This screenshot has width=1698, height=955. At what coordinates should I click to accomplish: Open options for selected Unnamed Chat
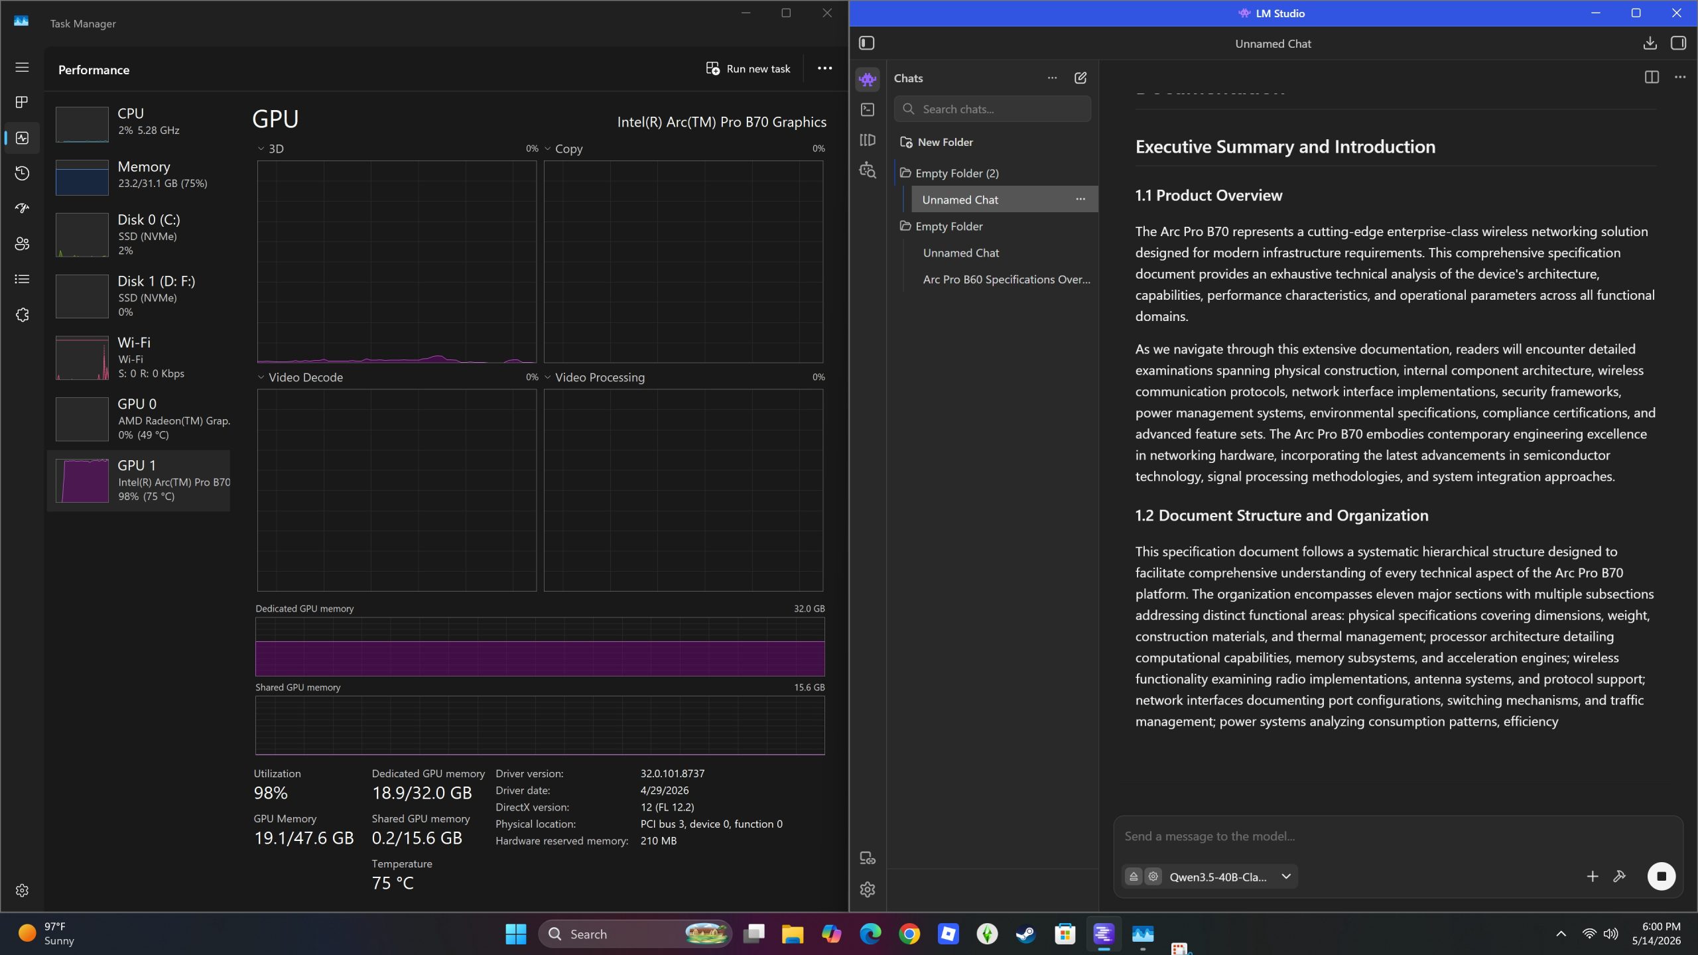1080,199
